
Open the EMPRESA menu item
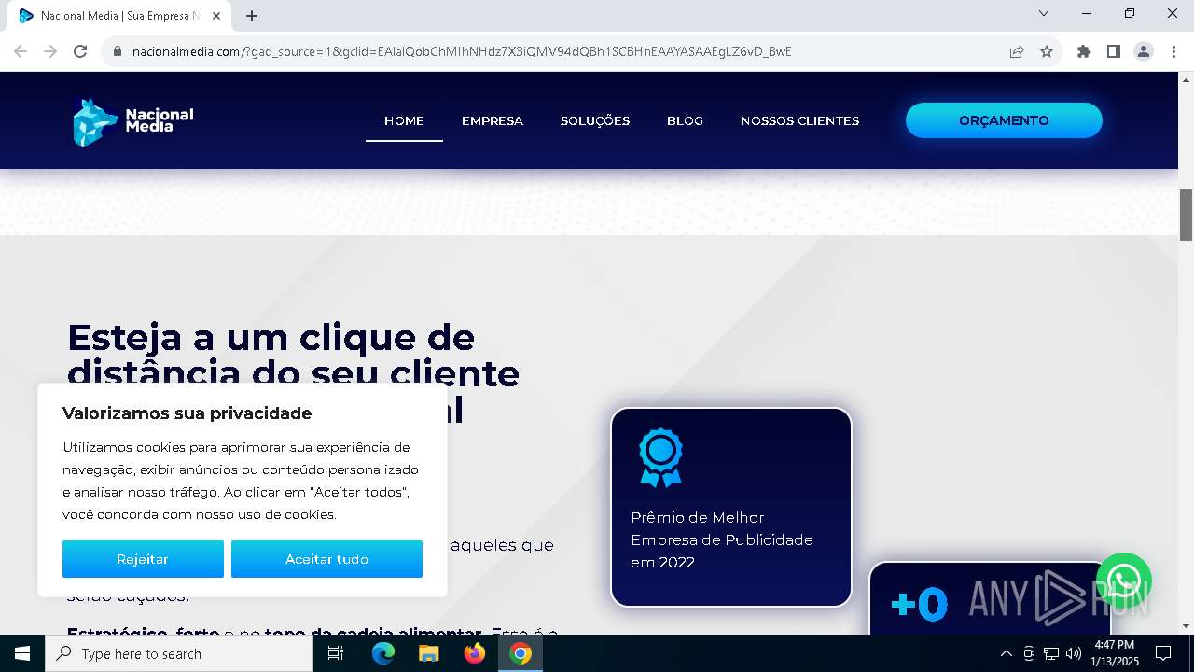[x=493, y=121]
